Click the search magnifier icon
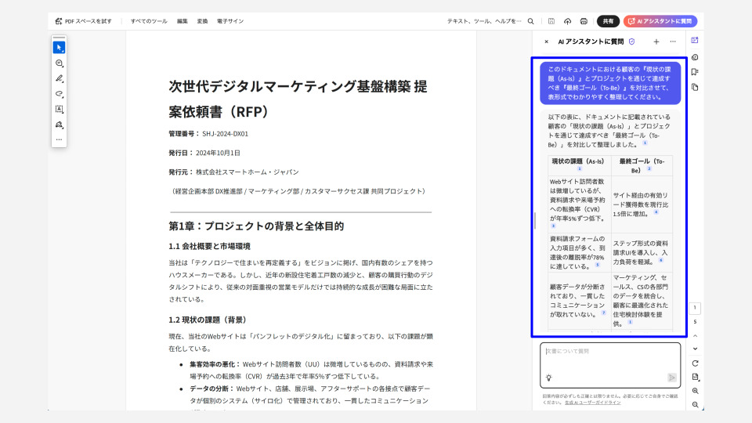 click(531, 21)
